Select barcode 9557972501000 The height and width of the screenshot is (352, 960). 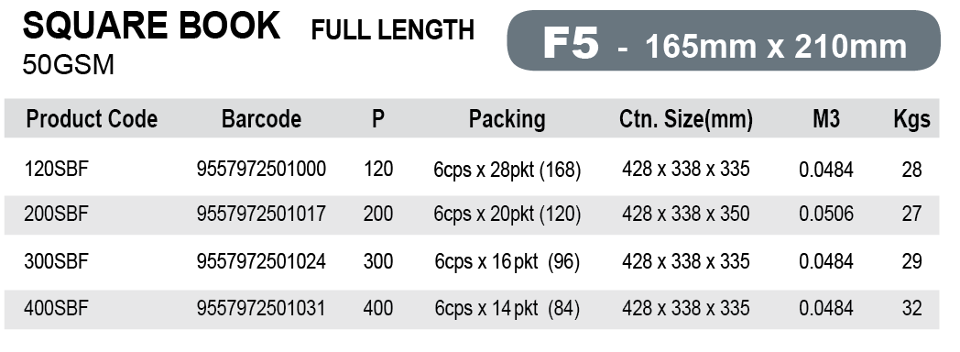coord(261,169)
